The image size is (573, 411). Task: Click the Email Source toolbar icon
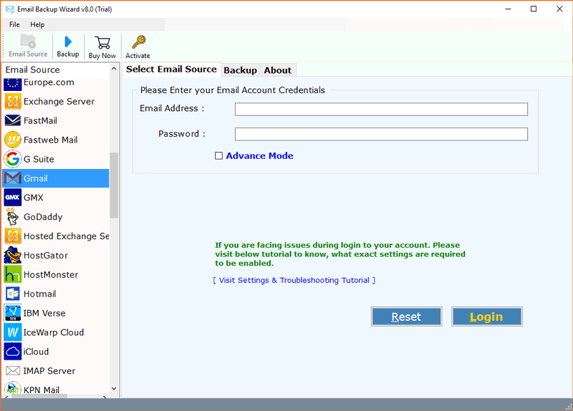[28, 42]
